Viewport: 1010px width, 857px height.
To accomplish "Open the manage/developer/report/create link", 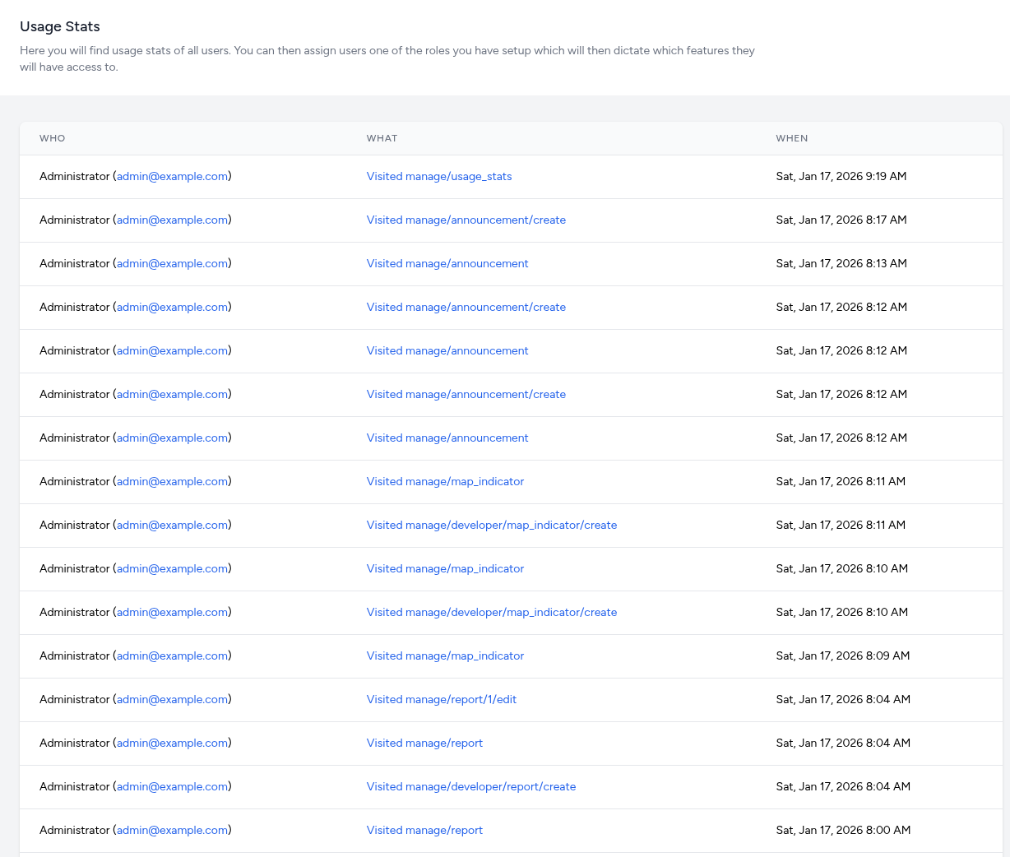I will (x=470, y=786).
